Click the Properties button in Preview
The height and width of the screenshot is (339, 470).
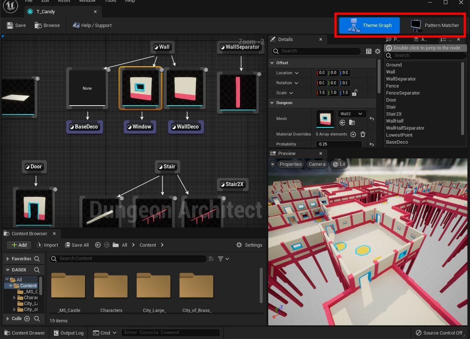(x=290, y=164)
